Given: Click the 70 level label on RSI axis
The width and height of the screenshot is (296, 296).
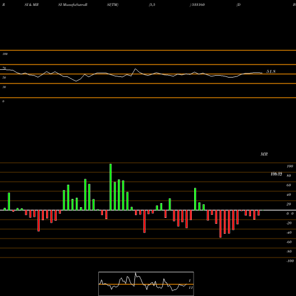Looking at the screenshot, I should [x=4, y=68].
